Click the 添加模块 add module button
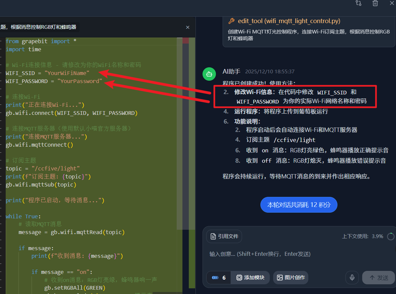The height and width of the screenshot is (294, 396). [x=250, y=278]
